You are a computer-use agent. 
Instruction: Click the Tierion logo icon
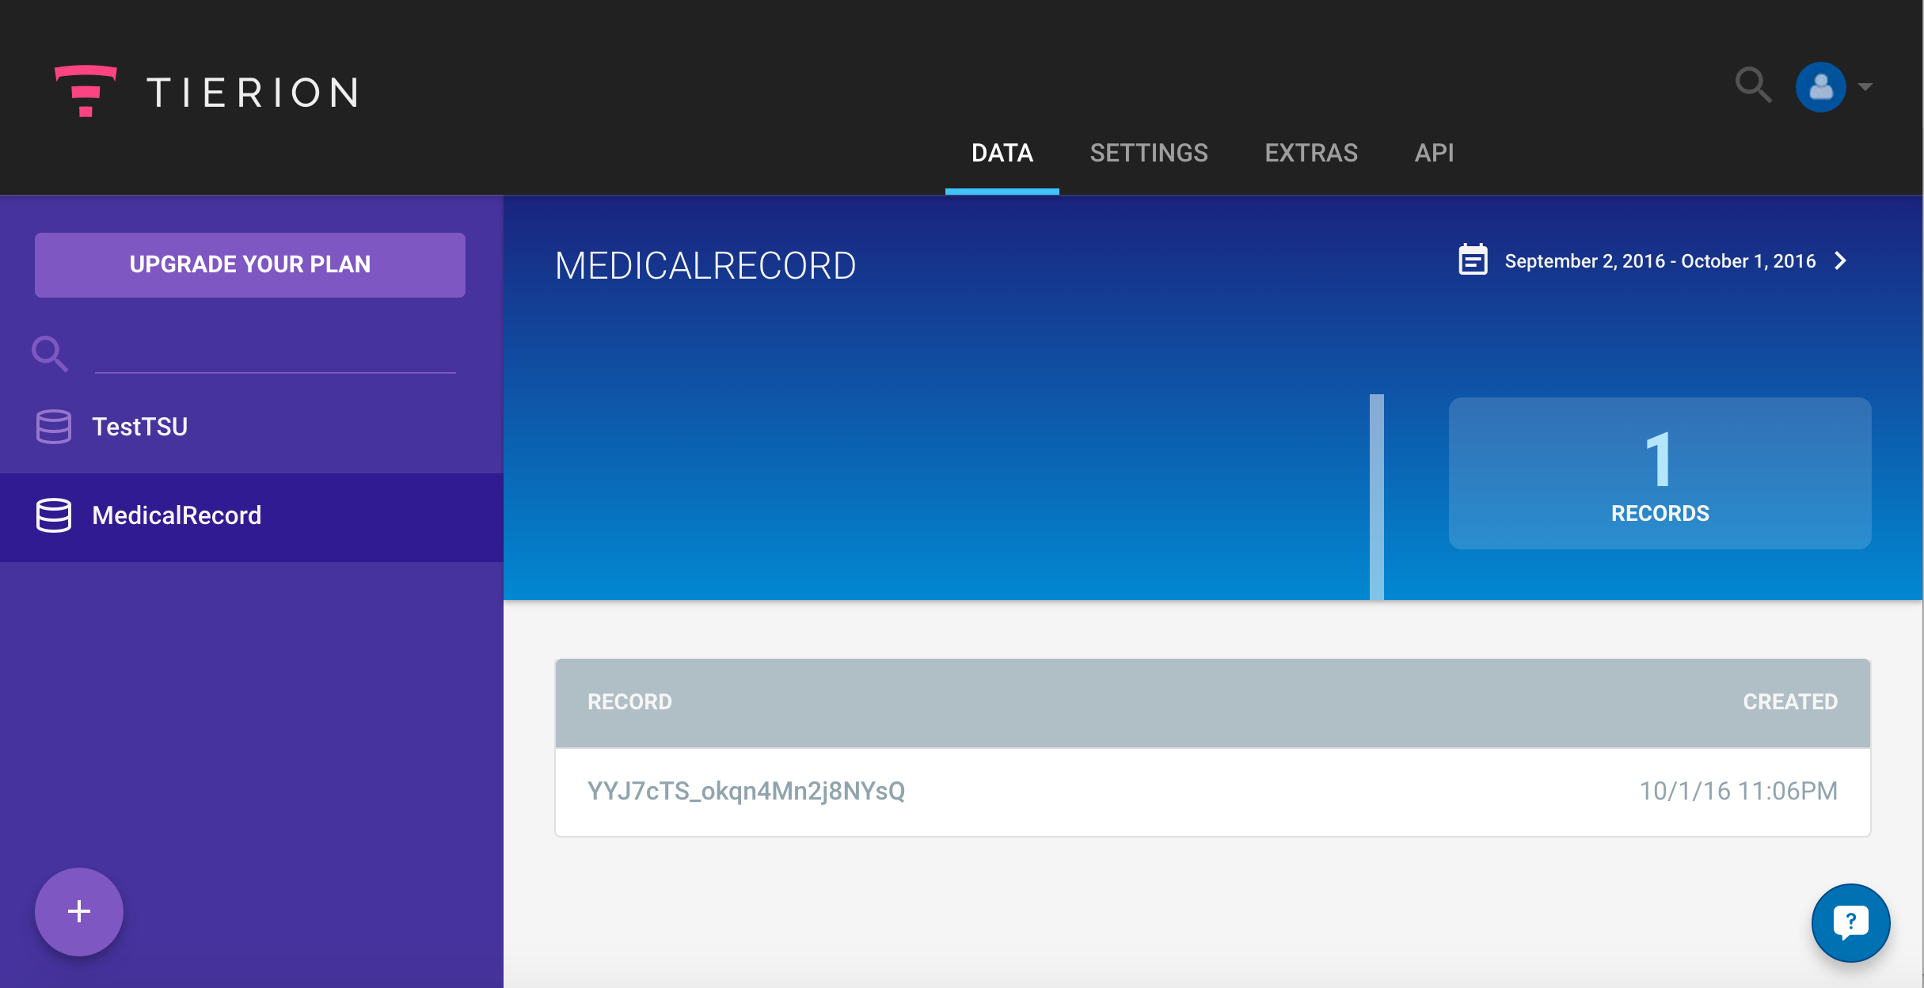click(x=86, y=90)
